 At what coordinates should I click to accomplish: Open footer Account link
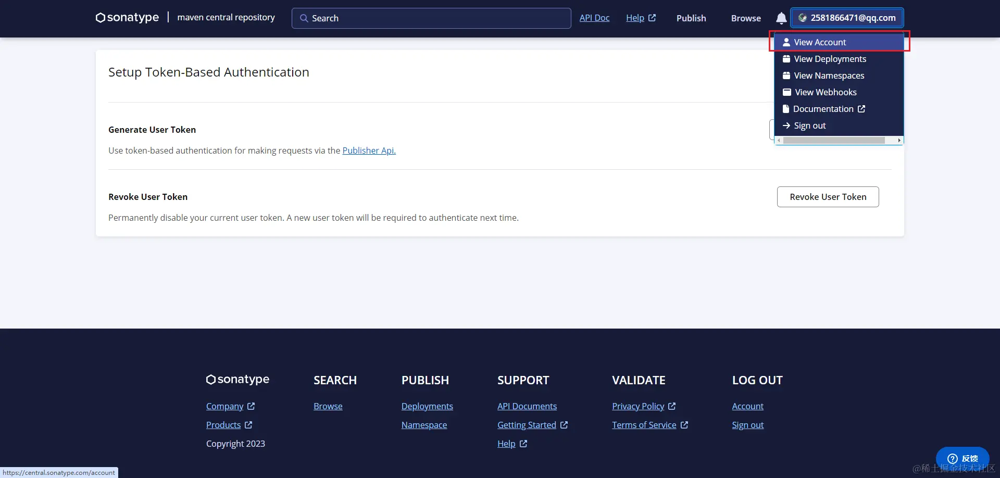coord(748,406)
